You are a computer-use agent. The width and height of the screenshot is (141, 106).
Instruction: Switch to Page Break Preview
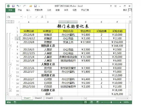tap(98, 102)
